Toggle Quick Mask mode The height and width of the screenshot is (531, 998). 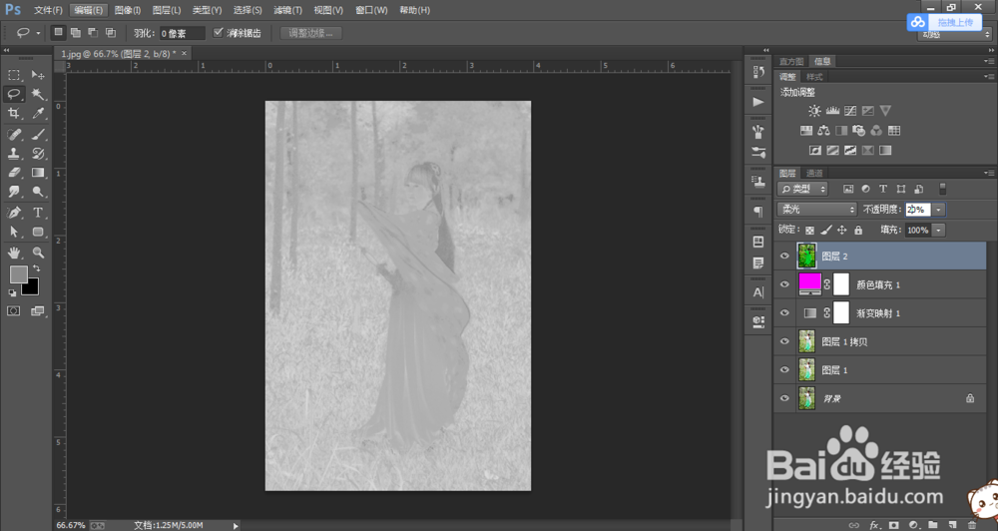pyautogui.click(x=14, y=310)
